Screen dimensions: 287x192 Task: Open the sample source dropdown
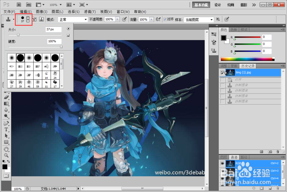click(199, 20)
